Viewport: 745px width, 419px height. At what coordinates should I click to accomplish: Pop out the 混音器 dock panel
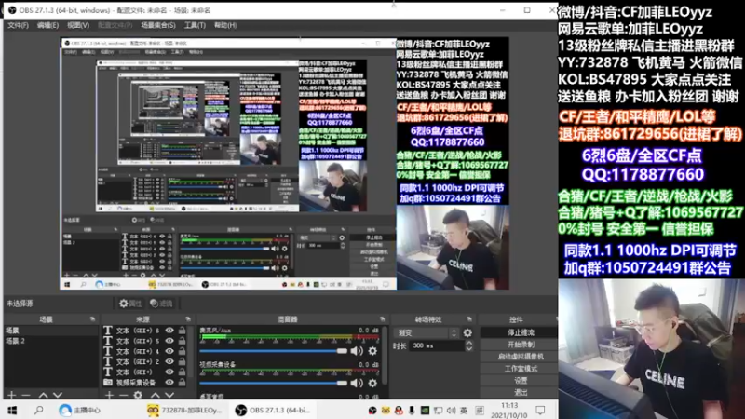pos(382,319)
